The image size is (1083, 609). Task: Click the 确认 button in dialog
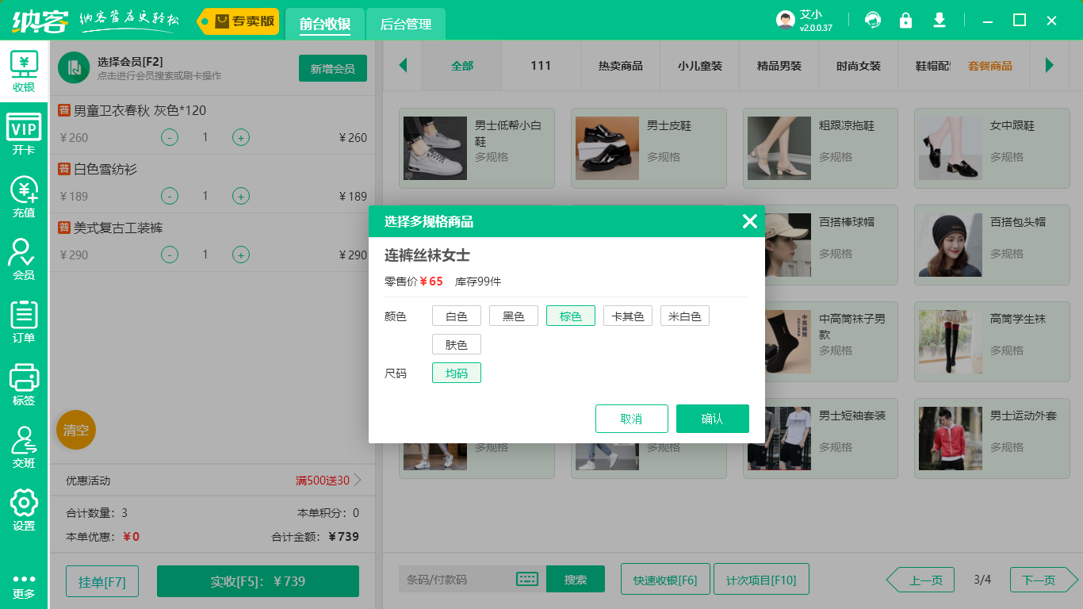click(713, 419)
